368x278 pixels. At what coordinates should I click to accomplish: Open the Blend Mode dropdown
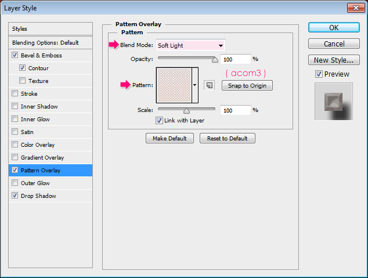point(190,45)
